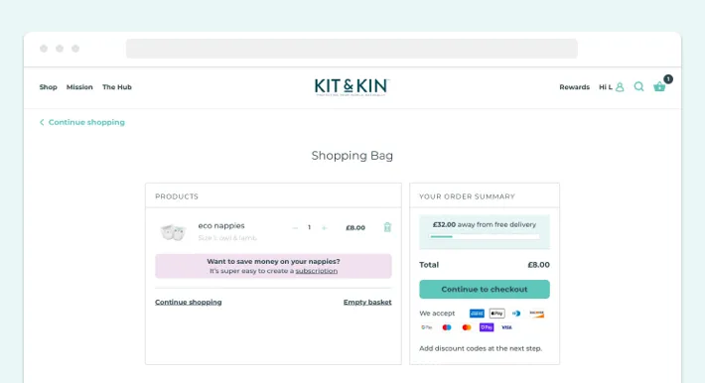Open The Hub menu item
Viewport: 705px width, 383px height.
117,87
